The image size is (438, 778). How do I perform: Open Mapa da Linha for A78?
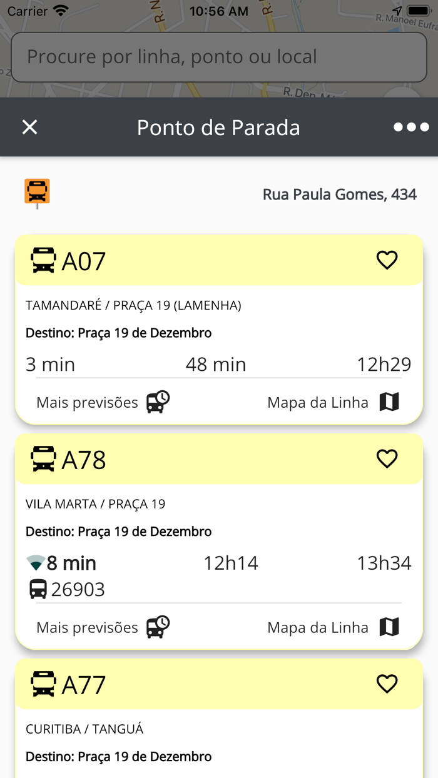point(317,627)
